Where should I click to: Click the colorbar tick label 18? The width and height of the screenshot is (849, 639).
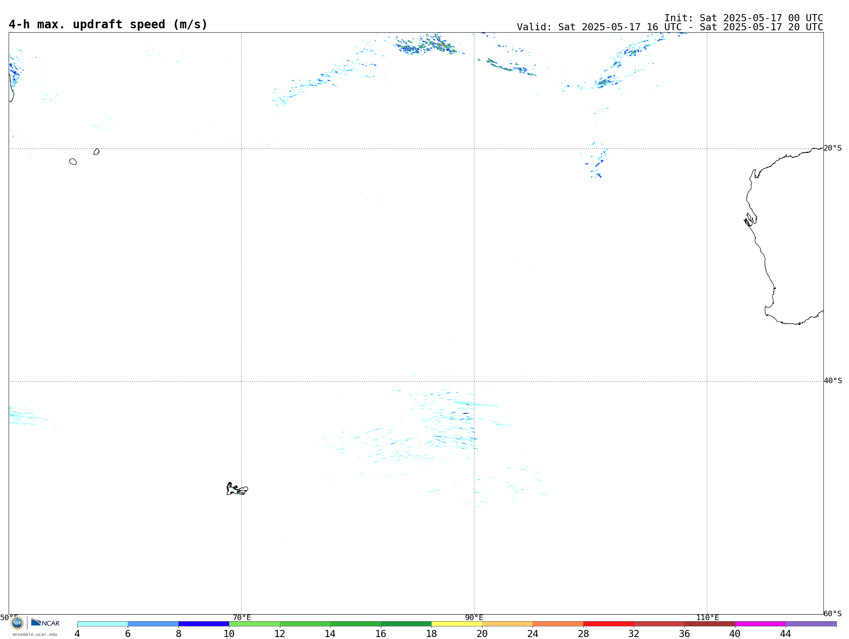432,634
